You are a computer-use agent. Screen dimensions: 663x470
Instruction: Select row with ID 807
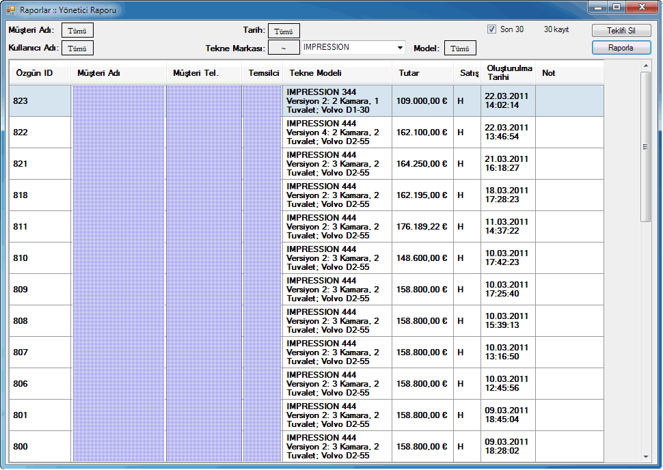(307, 352)
